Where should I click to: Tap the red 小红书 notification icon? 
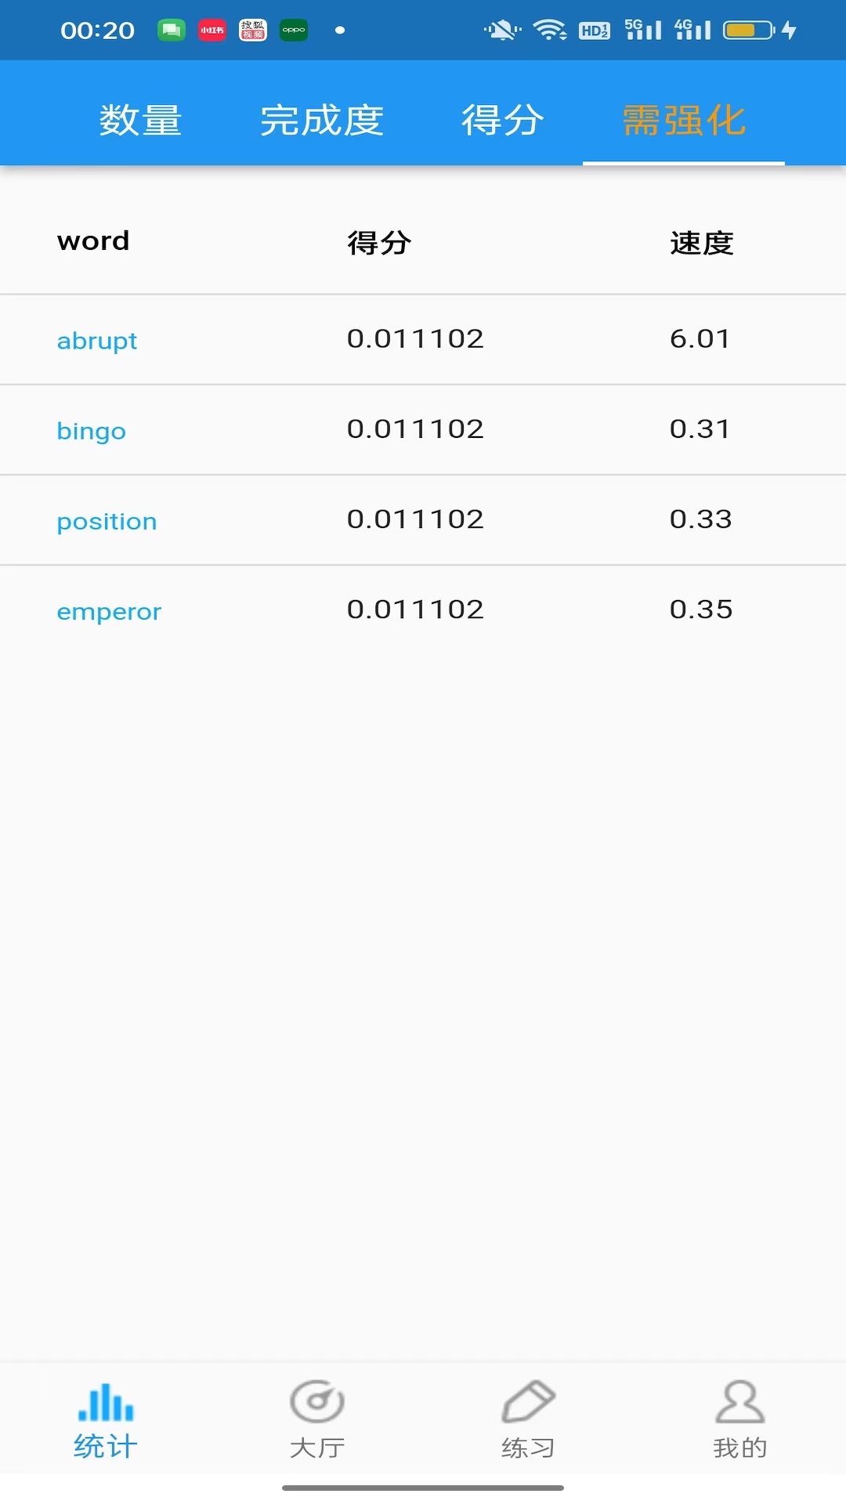click(x=212, y=31)
